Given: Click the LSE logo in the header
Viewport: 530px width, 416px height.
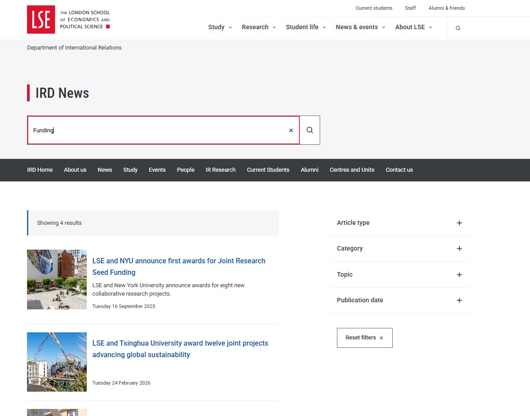Looking at the screenshot, I should tap(68, 19).
